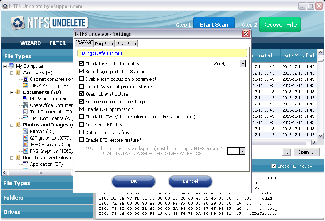
Task: Click the file list scroll-right arrow
Action: pyautogui.click(x=314, y=142)
